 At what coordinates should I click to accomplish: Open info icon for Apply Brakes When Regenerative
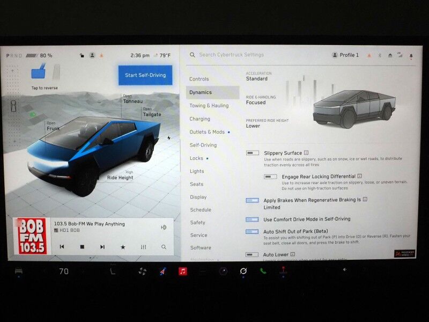click(365, 199)
